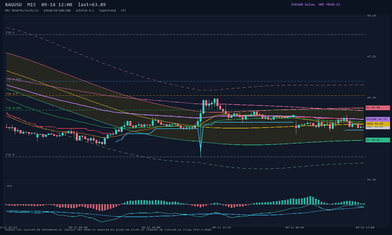Click the red 'R1 64.80' price tag

pyautogui.click(x=378, y=108)
